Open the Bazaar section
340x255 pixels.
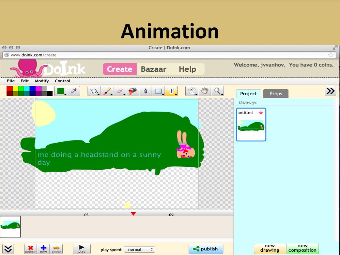tap(154, 69)
